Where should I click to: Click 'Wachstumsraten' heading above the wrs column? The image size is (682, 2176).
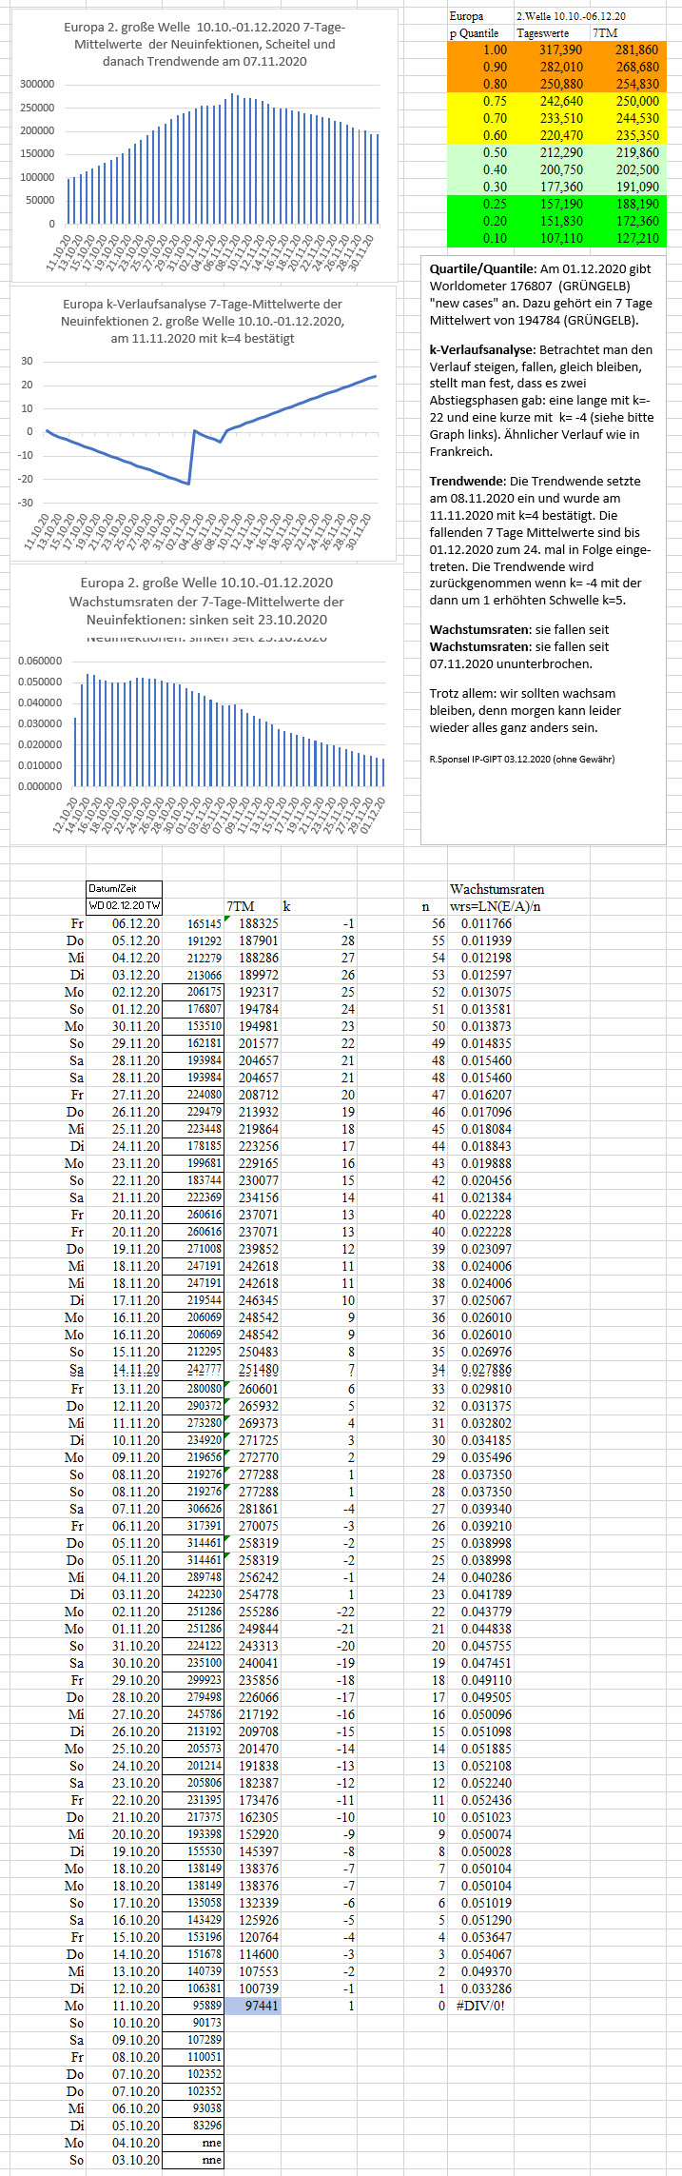(497, 889)
